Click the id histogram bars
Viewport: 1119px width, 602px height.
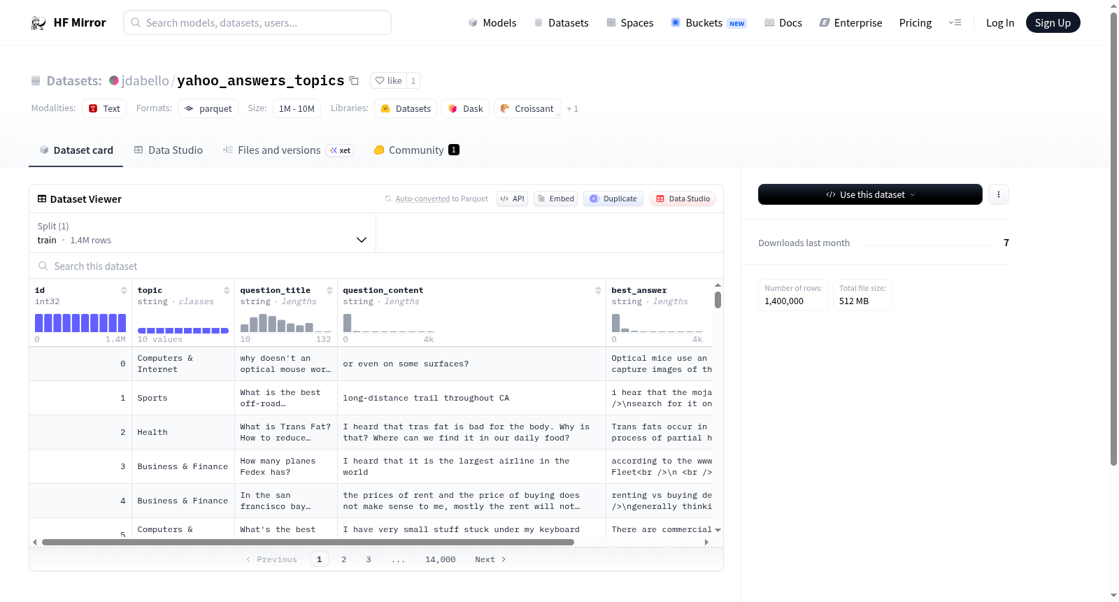point(80,323)
